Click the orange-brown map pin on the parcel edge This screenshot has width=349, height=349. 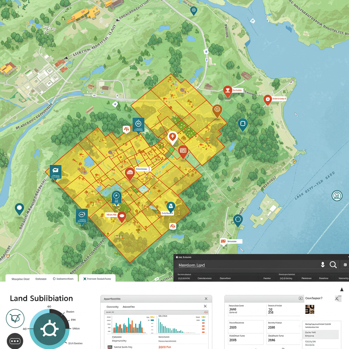(x=217, y=110)
